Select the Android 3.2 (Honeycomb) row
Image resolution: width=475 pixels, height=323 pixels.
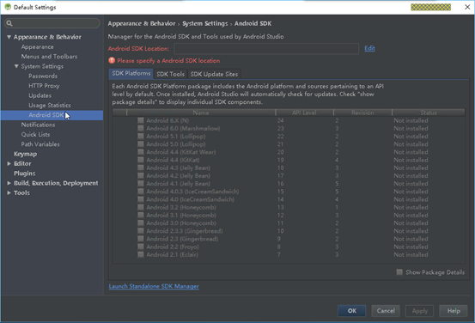289,207
